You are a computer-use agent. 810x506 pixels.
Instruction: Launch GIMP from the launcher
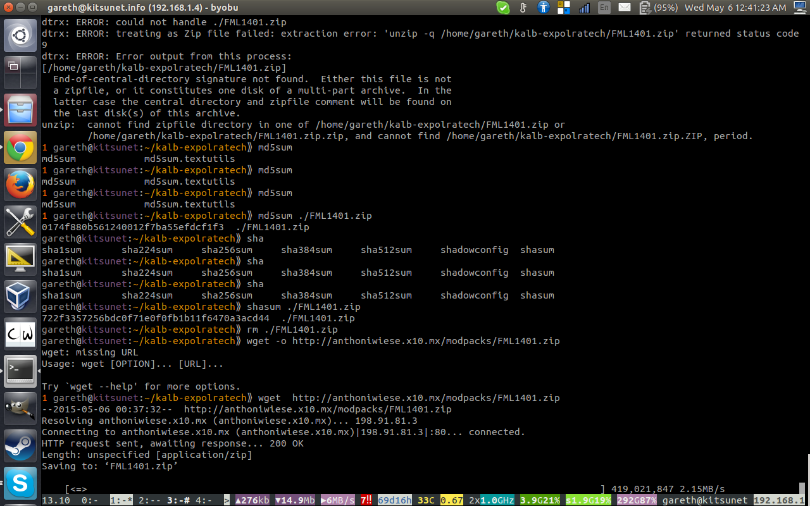(x=20, y=409)
